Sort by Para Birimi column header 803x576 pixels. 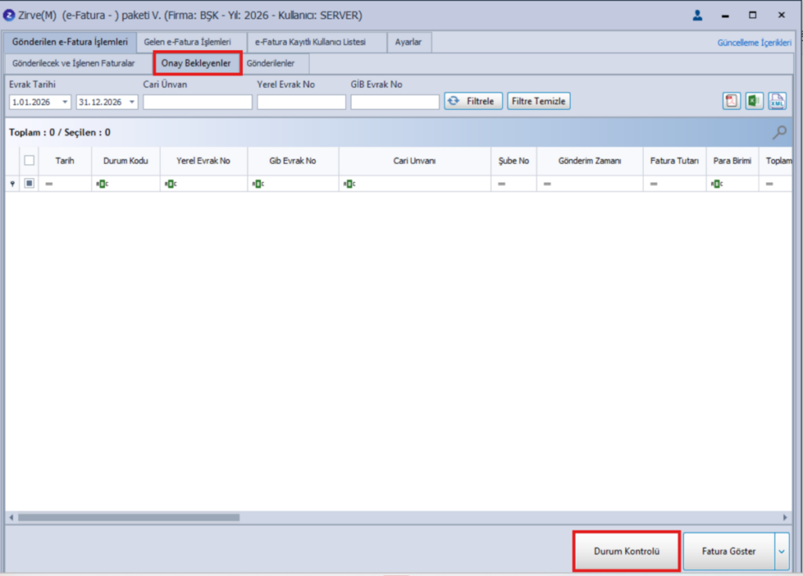732,161
